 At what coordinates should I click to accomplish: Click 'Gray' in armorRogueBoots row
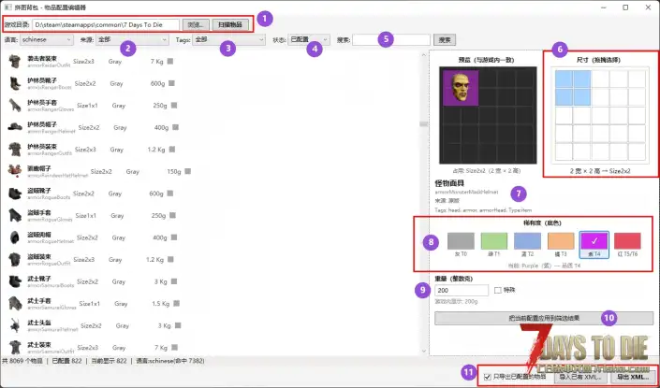tap(115, 194)
